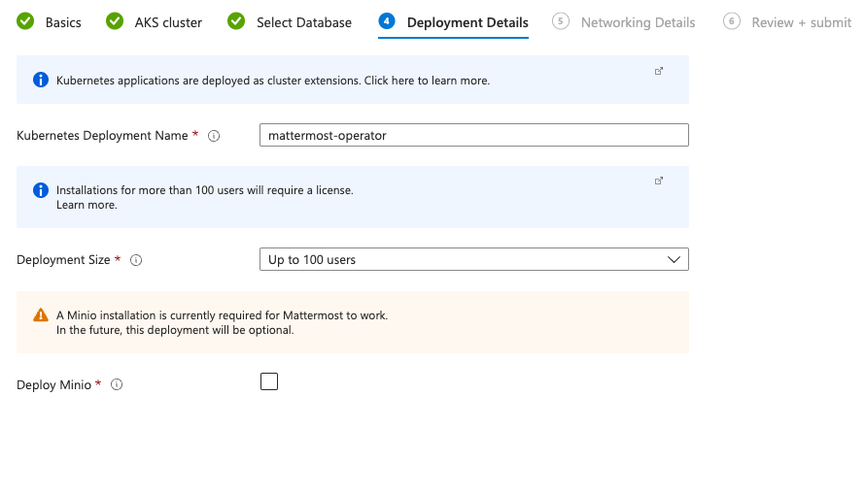Click 'Click here to learn more' text
Viewport: 865px width, 495px height.
427,81
